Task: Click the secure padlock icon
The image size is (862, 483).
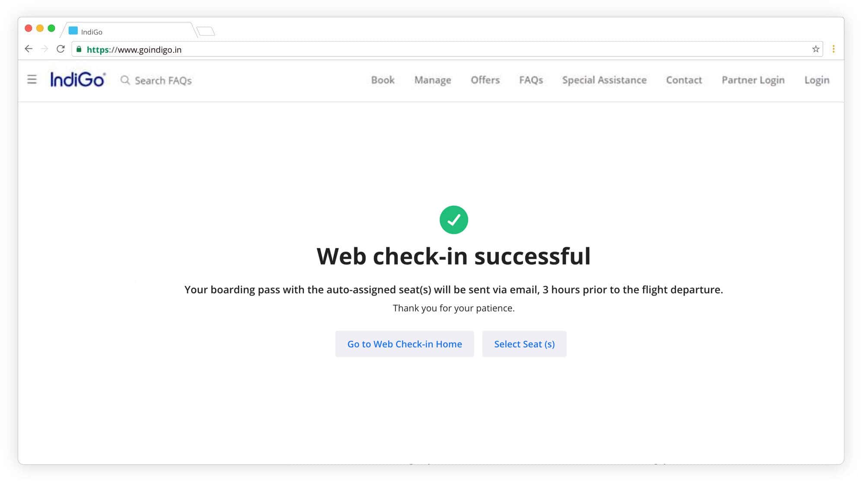Action: [79, 49]
